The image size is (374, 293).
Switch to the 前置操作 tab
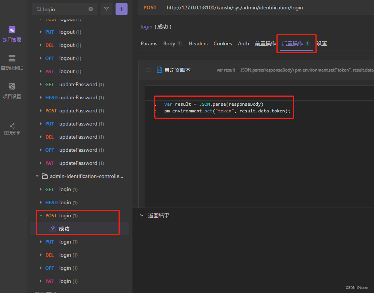265,43
